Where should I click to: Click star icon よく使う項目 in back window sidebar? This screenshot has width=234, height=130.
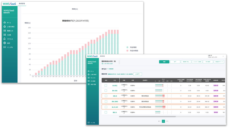coord(5,27)
